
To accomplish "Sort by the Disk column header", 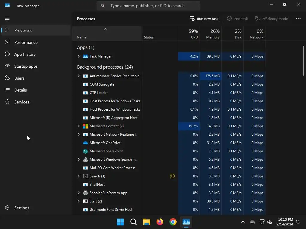I will pos(232,33).
